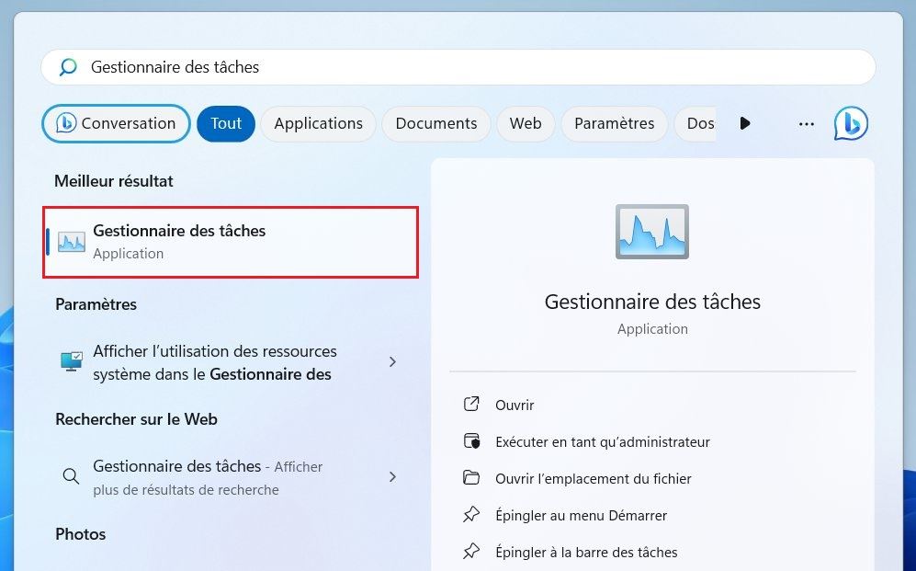Click Épingler à la barre des tâches
The height and width of the screenshot is (571, 916).
(x=586, y=552)
